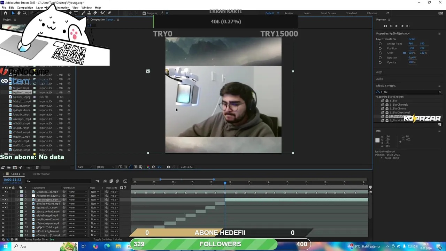Jump to first frame in Preview
The height and width of the screenshot is (251, 446).
[385, 26]
